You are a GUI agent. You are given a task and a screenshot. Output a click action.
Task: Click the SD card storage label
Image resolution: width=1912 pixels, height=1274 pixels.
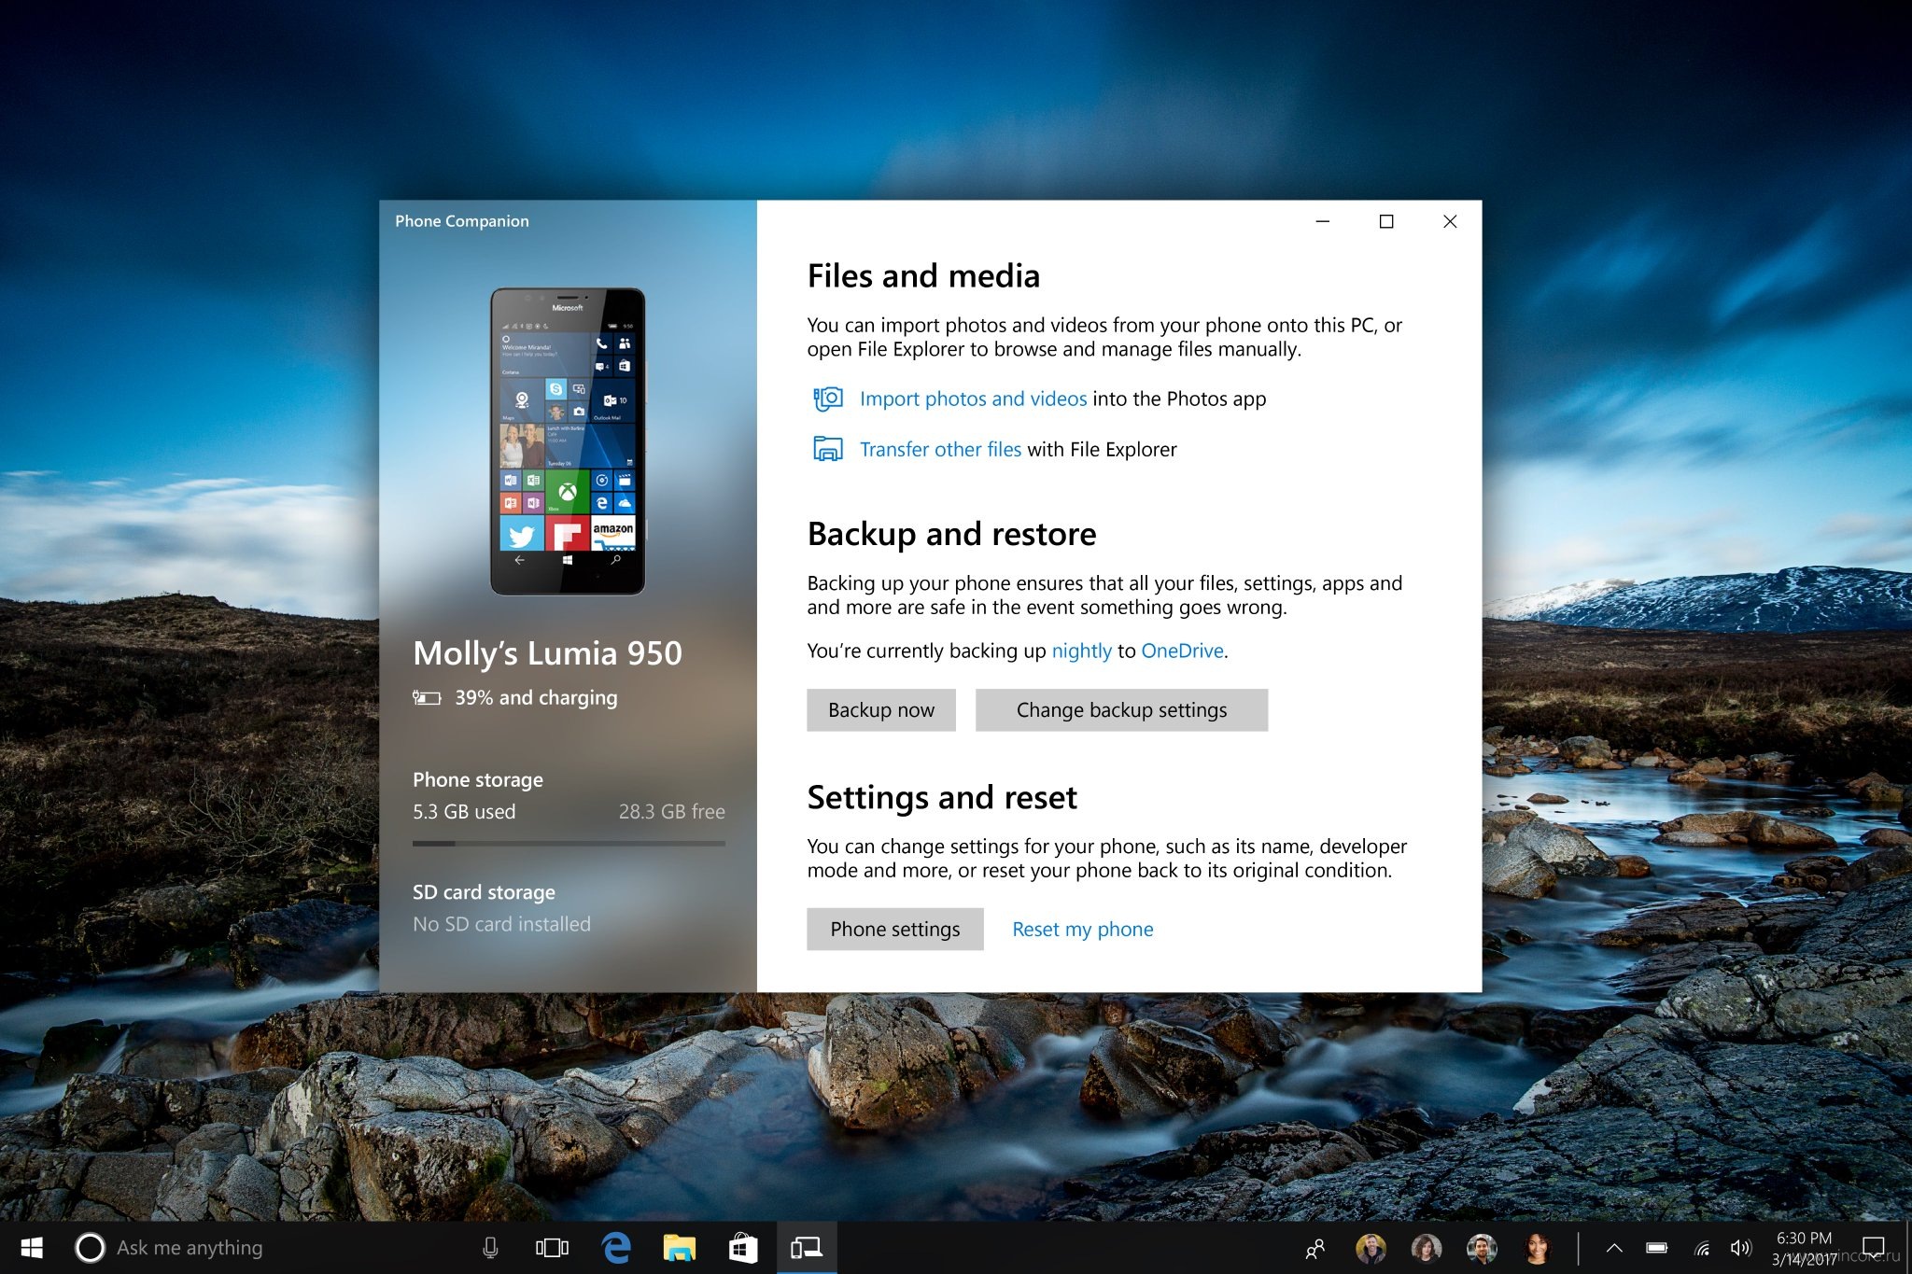(x=484, y=892)
